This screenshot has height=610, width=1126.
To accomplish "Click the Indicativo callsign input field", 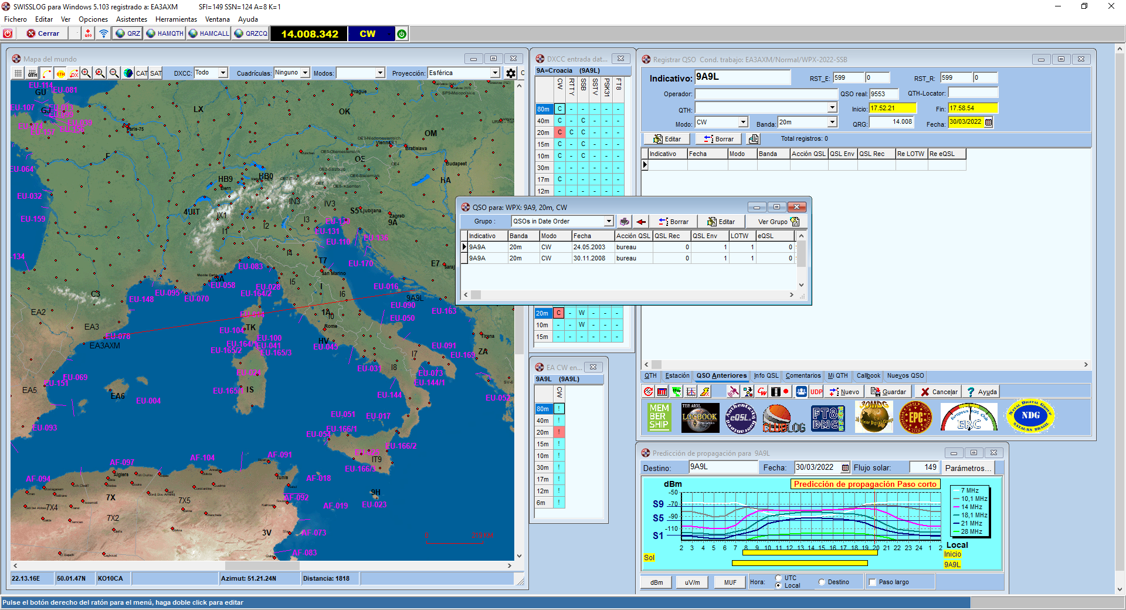I will [742, 77].
